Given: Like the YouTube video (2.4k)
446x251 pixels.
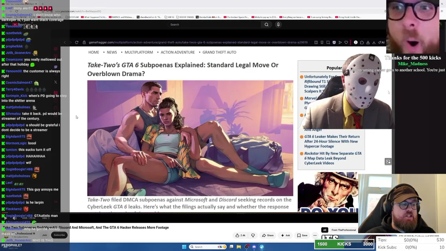Looking at the screenshot, I should [x=241, y=235].
